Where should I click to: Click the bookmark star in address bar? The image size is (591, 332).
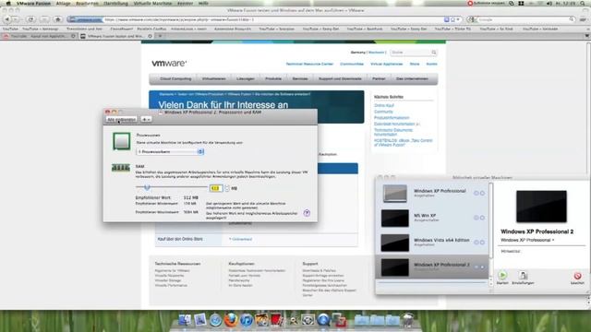[x=452, y=19]
